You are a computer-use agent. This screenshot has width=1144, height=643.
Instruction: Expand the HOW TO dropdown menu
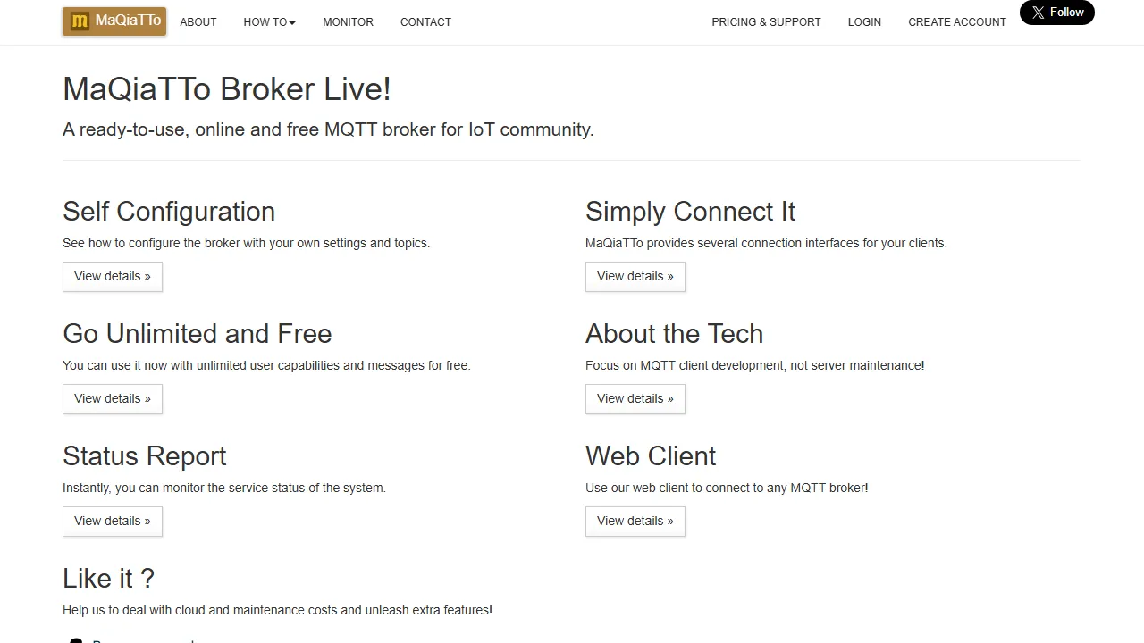268,21
